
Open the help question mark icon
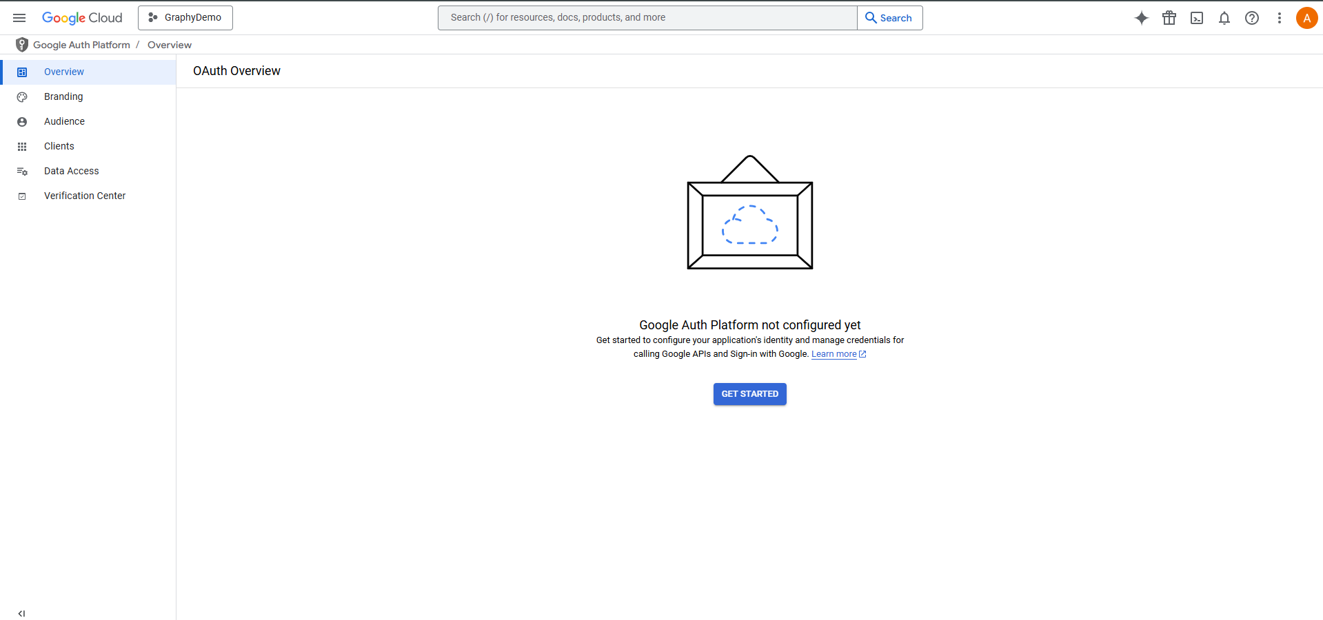pyautogui.click(x=1251, y=18)
